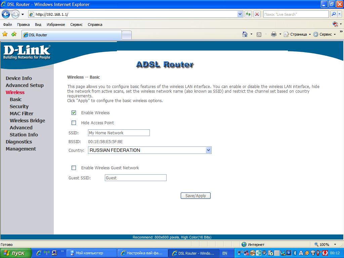Viewport: 344px width, 258px height.
Task: Click the Refresh green arrows icon
Action: click(248, 14)
